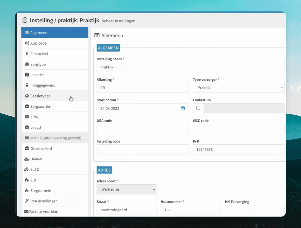Viewport: 301px width, 228px height.
Task: Expand the Adres Soort dropdown
Action: (x=126, y=189)
